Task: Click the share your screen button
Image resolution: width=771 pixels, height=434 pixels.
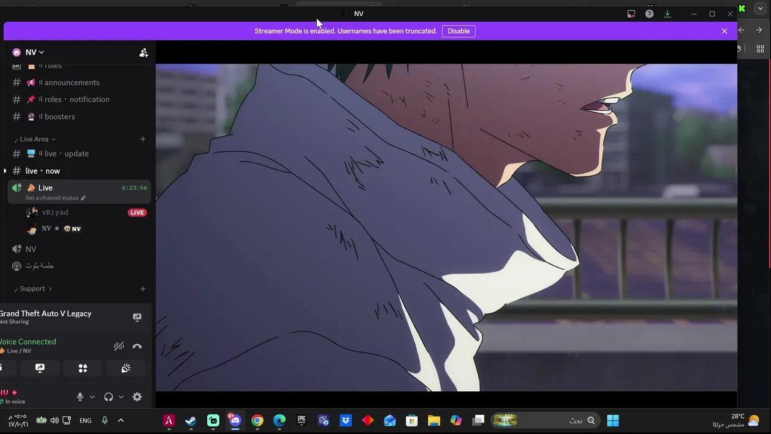Action: tap(40, 368)
